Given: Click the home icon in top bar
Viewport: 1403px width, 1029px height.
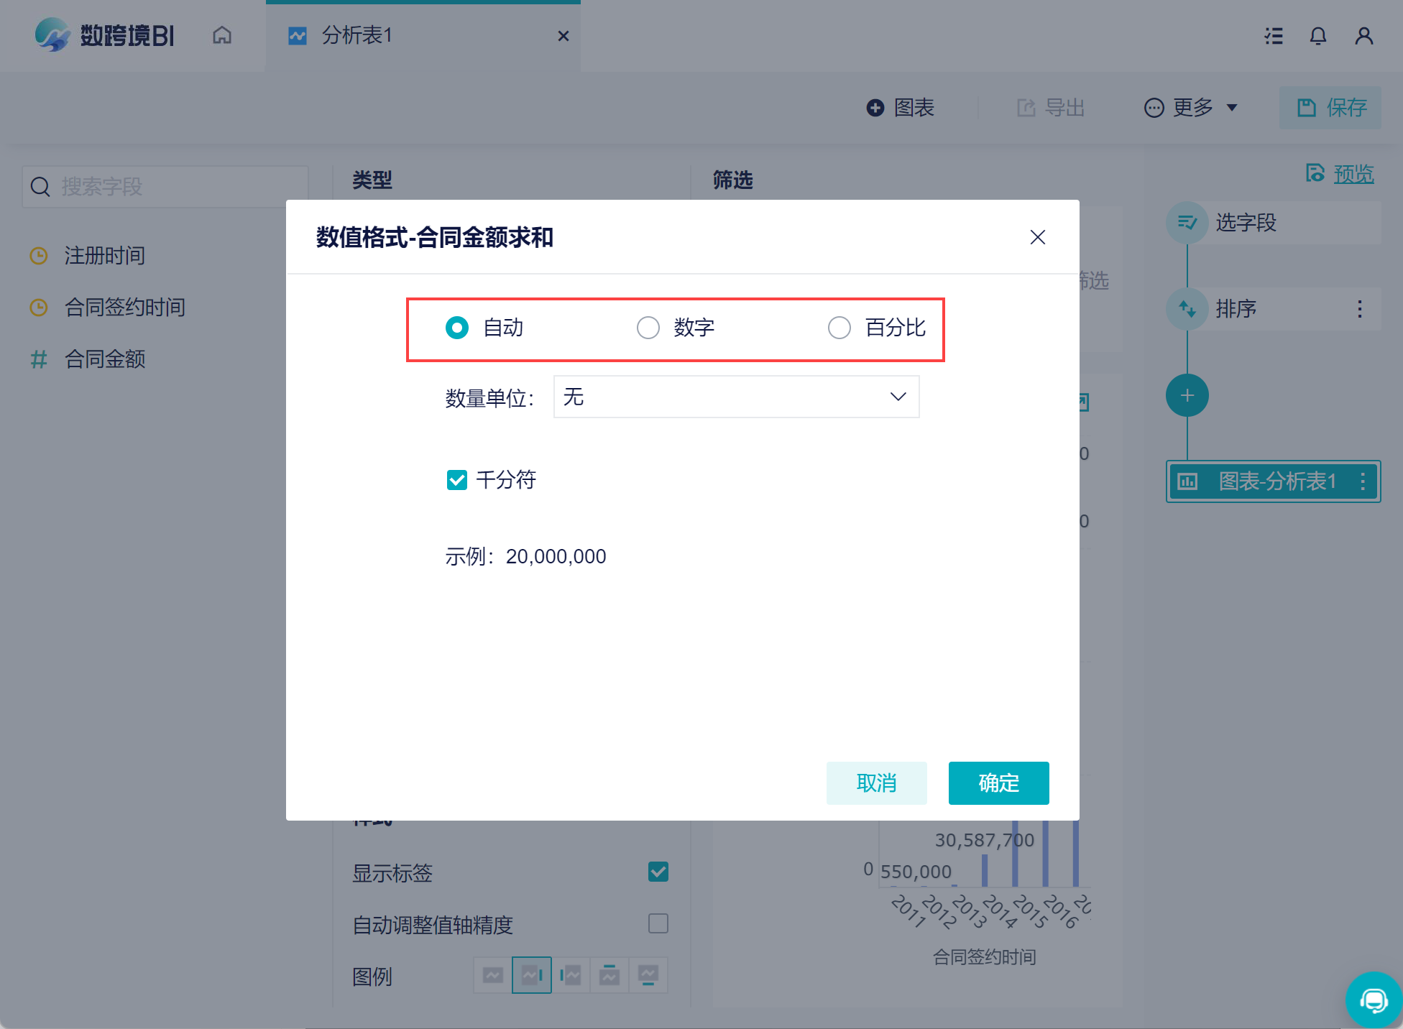Looking at the screenshot, I should 222,35.
